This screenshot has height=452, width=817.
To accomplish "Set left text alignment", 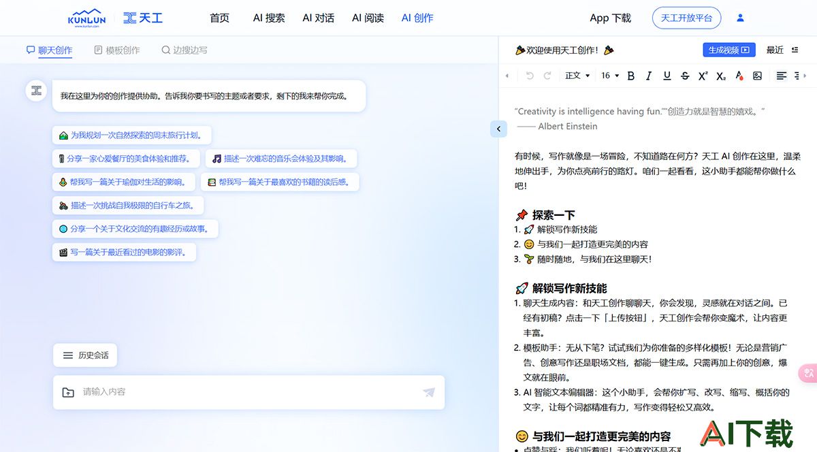I will pyautogui.click(x=781, y=76).
